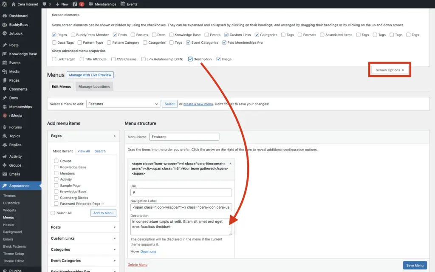Open Knowledge Base from sidebar icon
The image size is (435, 272).
tap(4, 54)
